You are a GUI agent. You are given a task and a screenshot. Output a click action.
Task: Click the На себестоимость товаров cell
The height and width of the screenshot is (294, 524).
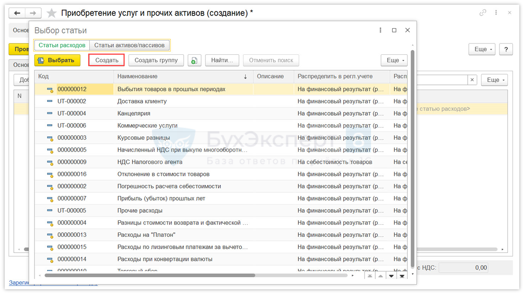click(x=341, y=162)
